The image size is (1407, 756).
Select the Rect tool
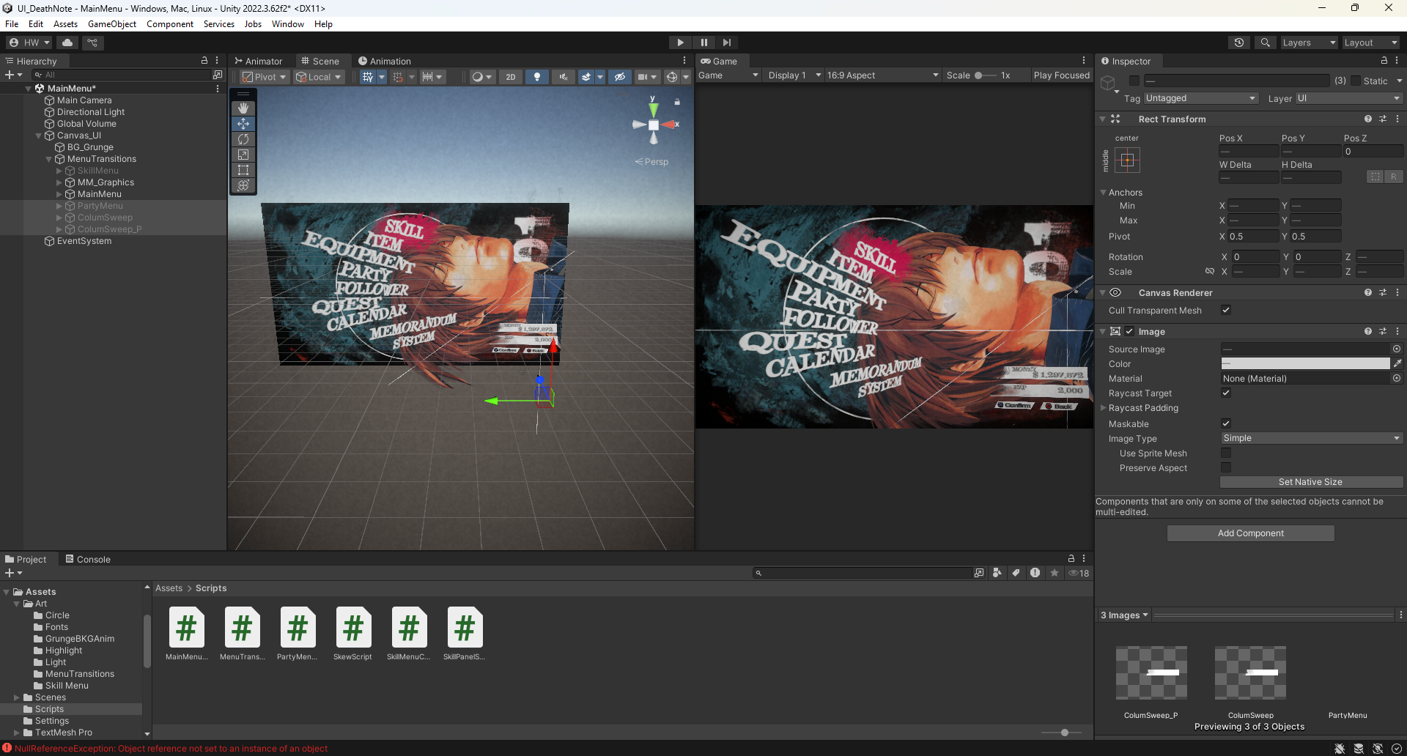pyautogui.click(x=243, y=170)
